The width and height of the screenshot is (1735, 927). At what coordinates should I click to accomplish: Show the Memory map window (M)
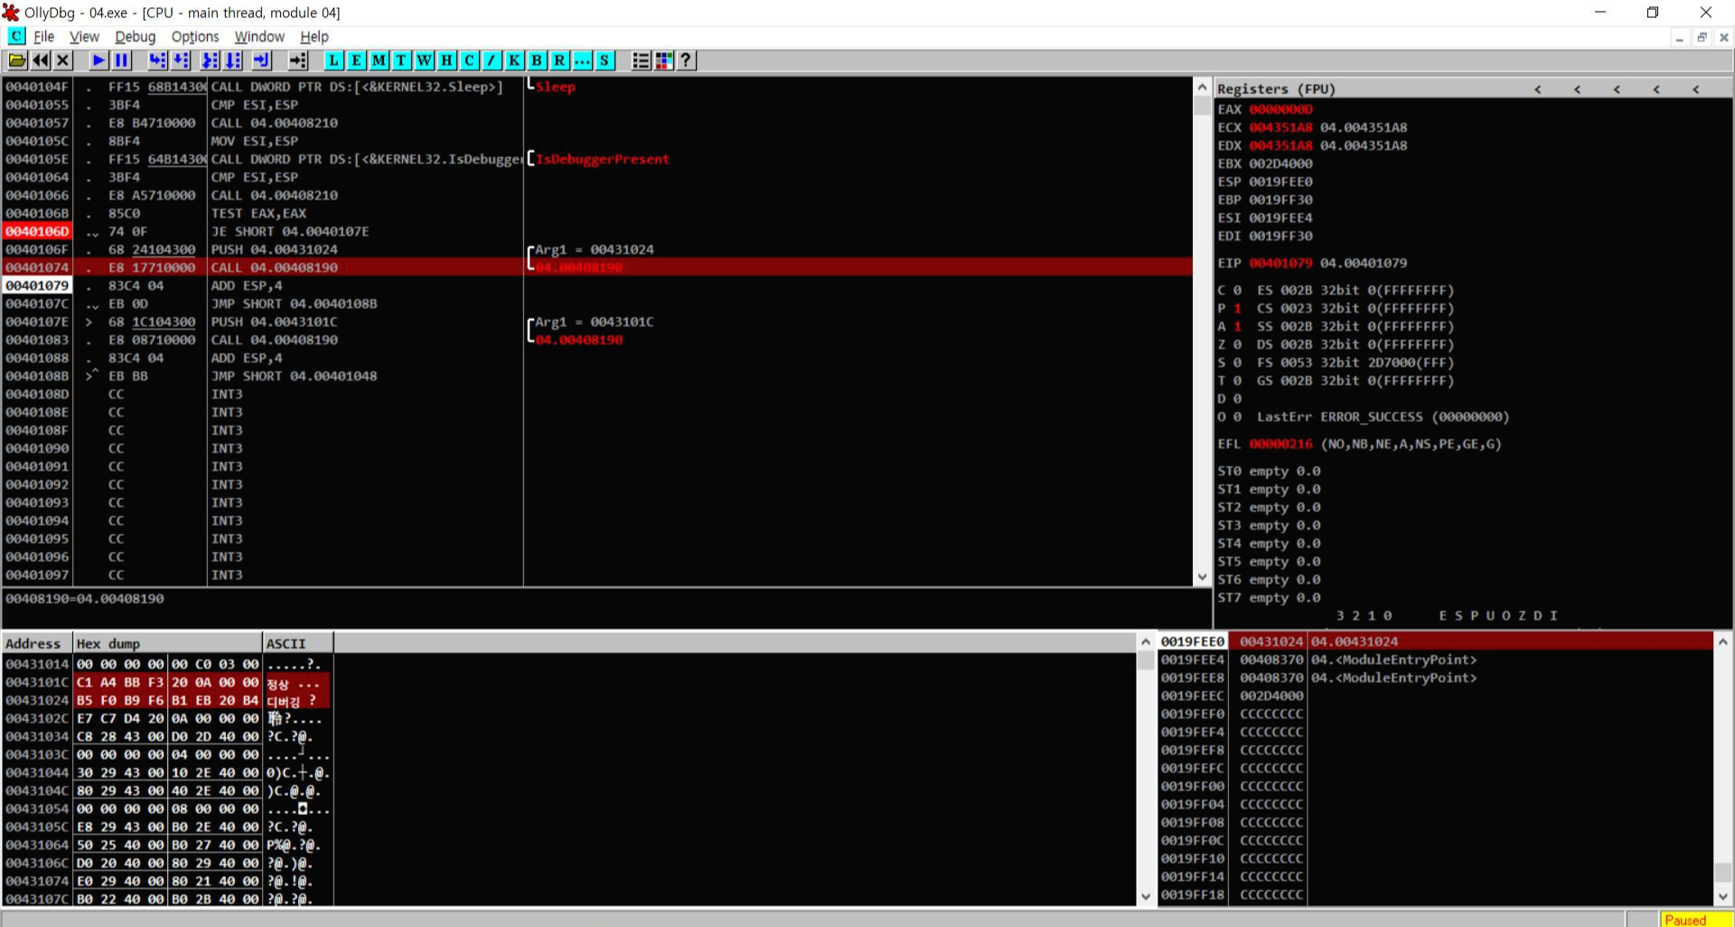tap(379, 61)
